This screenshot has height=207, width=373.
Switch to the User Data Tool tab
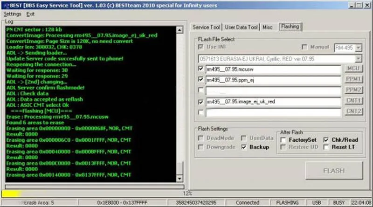pyautogui.click(x=241, y=27)
